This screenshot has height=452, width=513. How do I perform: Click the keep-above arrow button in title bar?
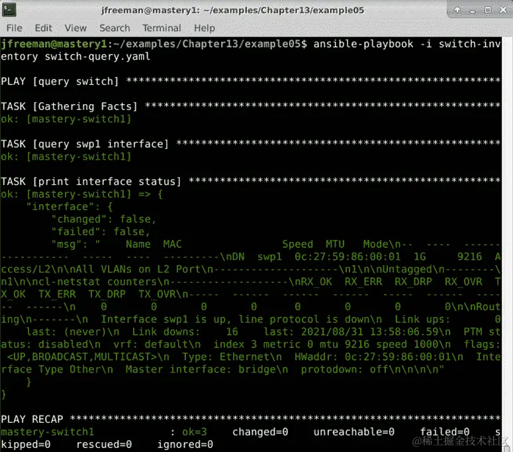point(457,10)
